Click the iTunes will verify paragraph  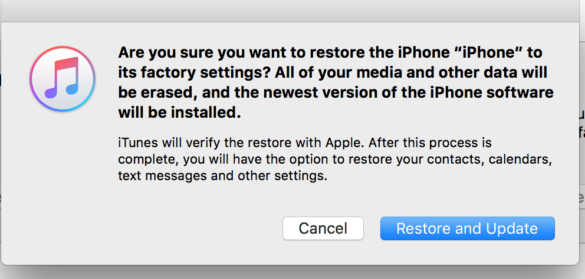335,159
